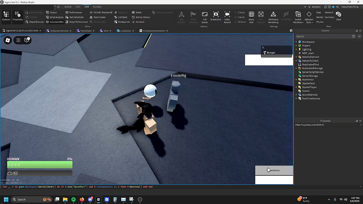The width and height of the screenshot is (363, 204).
Task: Open Script Analysis window
Action: tap(54, 17)
